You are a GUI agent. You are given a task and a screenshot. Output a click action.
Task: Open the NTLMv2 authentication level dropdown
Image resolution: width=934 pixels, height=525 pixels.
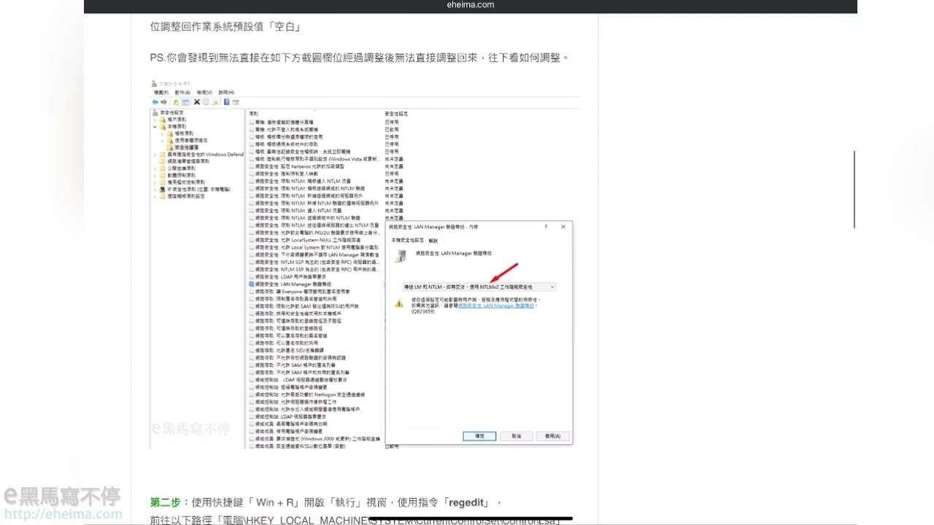click(479, 287)
